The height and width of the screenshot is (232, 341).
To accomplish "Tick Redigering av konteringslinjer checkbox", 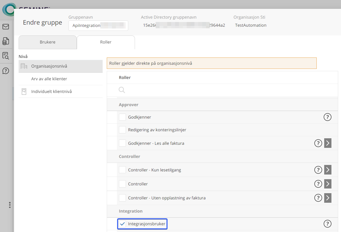I will (x=122, y=130).
